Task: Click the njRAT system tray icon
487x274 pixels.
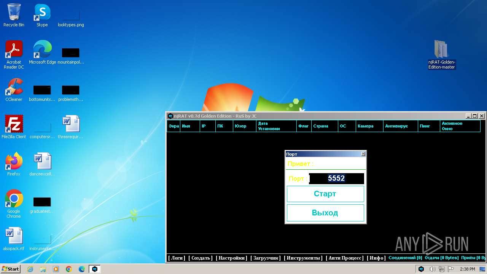Action: [421, 269]
